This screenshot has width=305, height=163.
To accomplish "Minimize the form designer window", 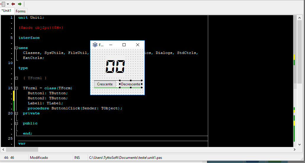I will coord(111,45).
